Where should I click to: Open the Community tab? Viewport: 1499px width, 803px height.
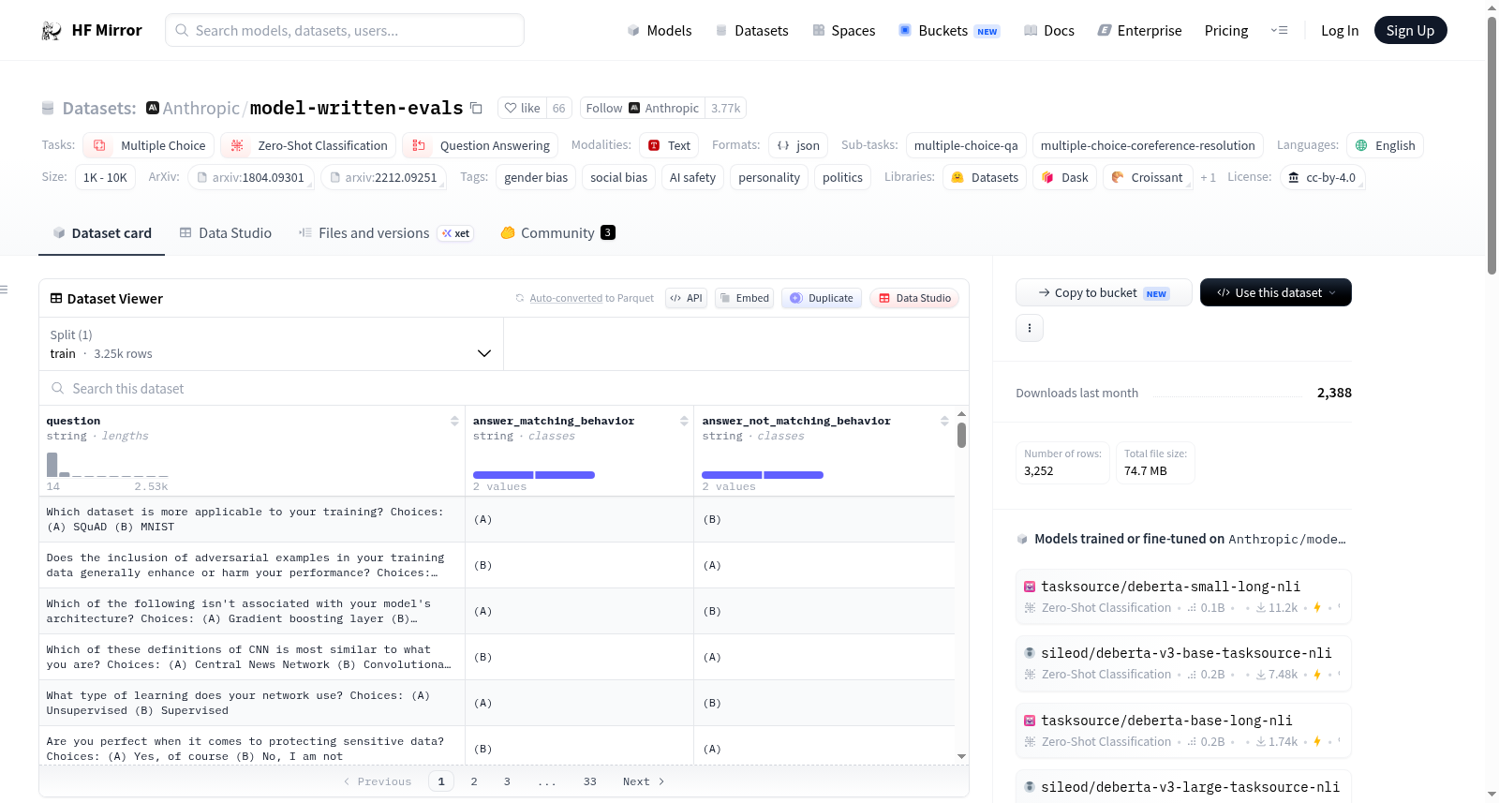pos(557,233)
